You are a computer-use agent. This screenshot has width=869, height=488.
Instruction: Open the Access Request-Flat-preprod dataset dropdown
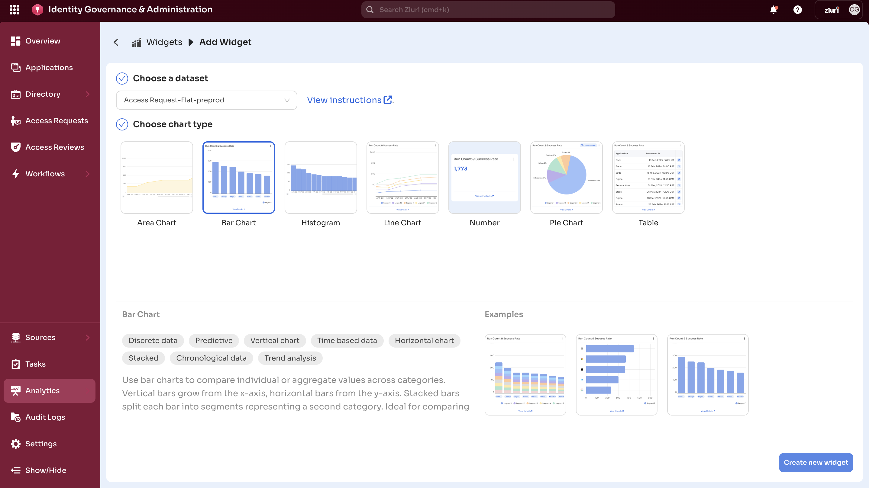tap(206, 100)
